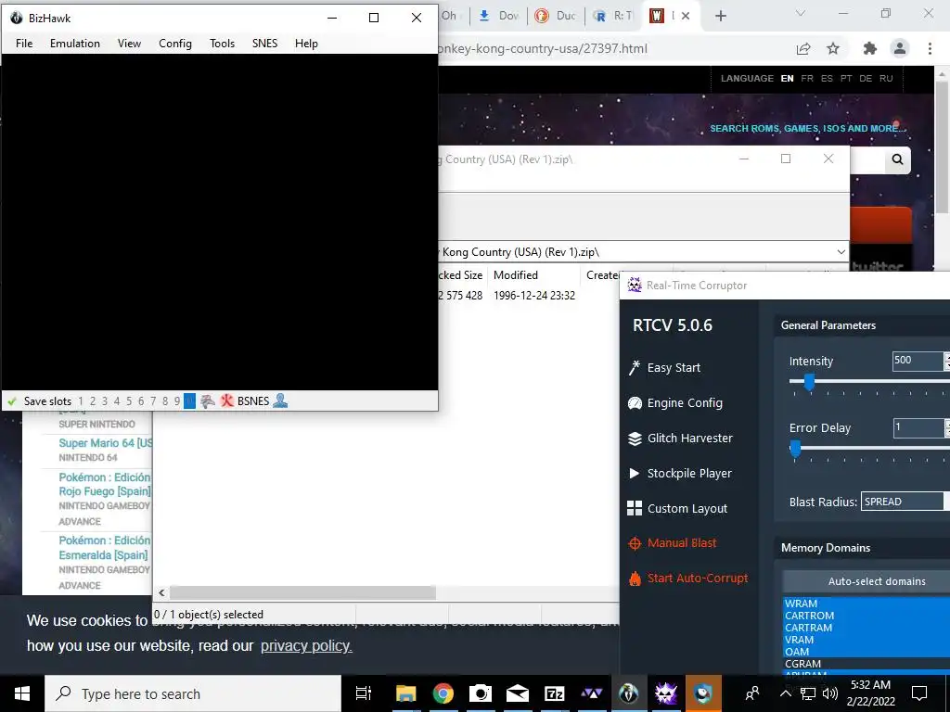Open the RTCV purple monster taskbar icon

tap(666, 693)
